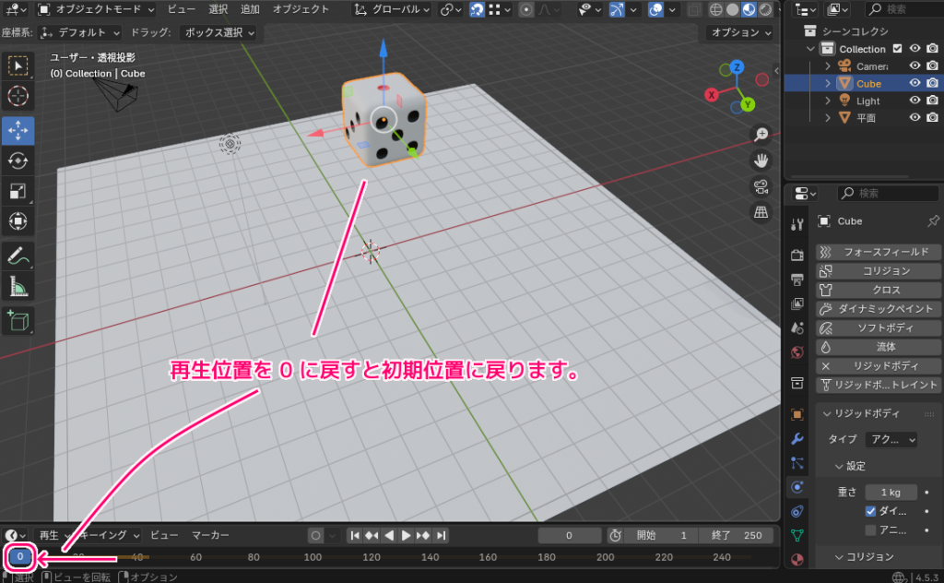Image resolution: width=944 pixels, height=583 pixels.
Task: Click the 重さ 1kg value field
Action: coord(891,492)
